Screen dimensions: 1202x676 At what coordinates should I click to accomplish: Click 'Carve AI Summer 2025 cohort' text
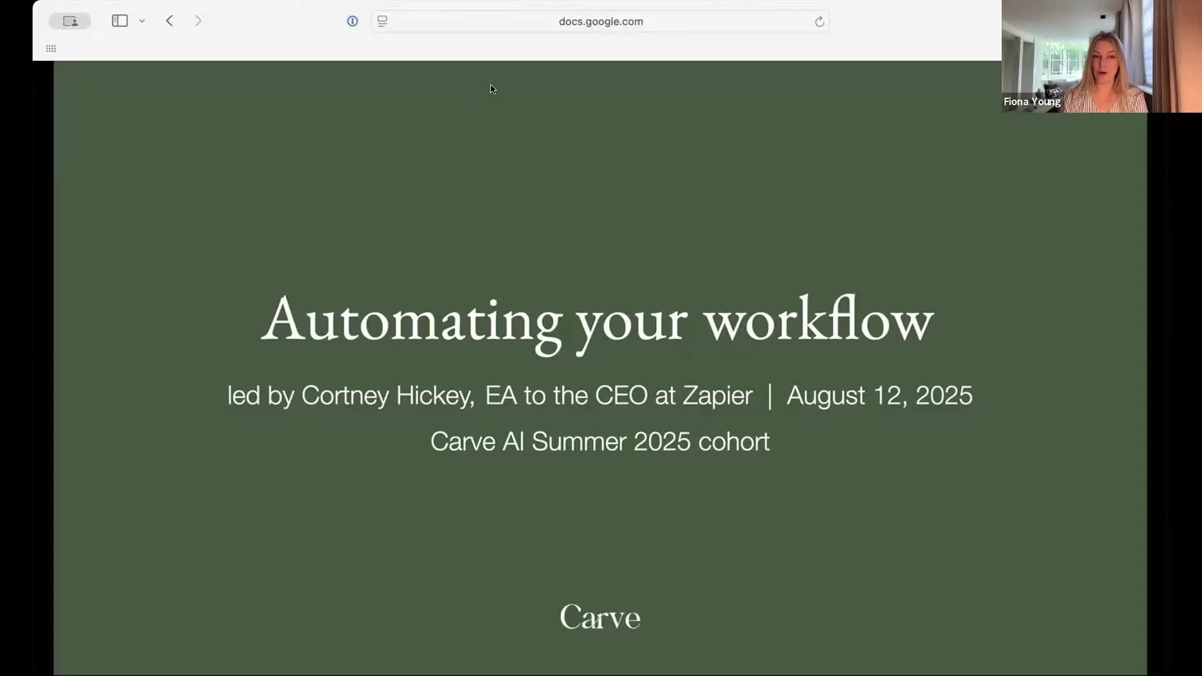pyautogui.click(x=600, y=442)
